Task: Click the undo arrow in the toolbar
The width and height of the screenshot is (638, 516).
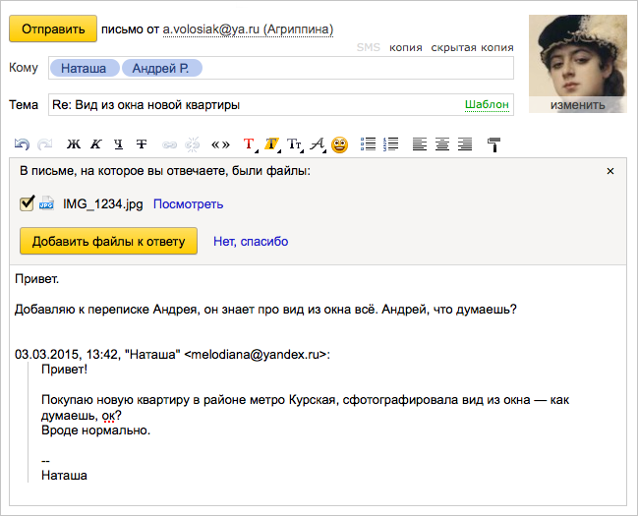Action: click(22, 144)
